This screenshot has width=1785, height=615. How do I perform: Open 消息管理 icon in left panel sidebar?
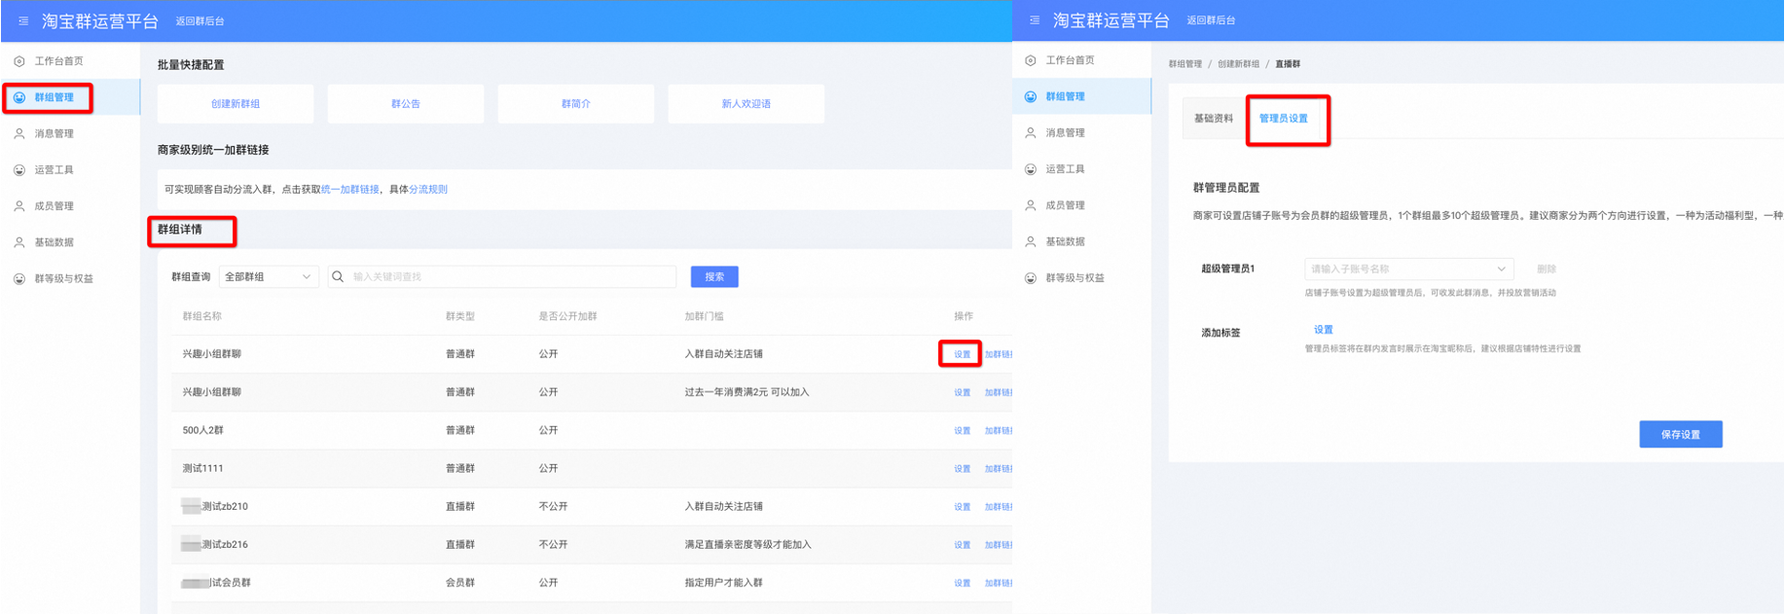[19, 134]
